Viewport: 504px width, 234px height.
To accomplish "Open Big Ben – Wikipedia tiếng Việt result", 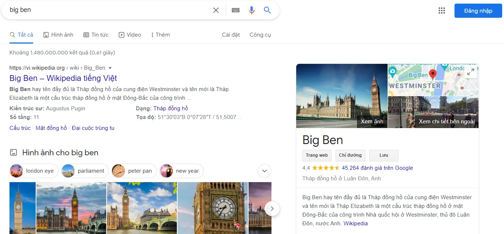I will click(63, 78).
